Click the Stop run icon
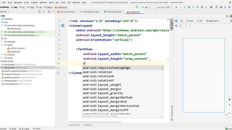This screenshot has height=130, width=232. pos(206,7)
